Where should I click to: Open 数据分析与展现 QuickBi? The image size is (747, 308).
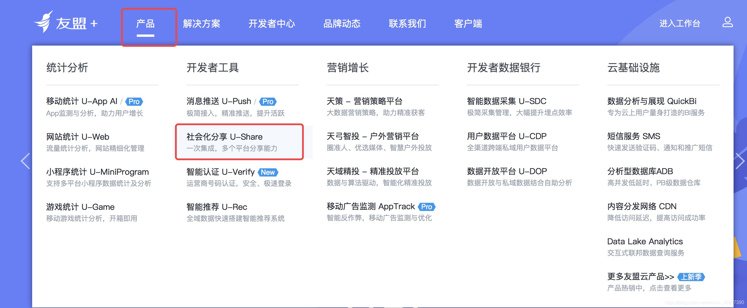tap(652, 101)
